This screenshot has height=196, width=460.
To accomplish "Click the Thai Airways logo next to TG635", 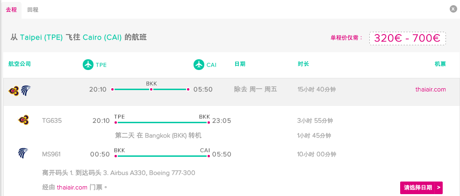I will coord(23,120).
